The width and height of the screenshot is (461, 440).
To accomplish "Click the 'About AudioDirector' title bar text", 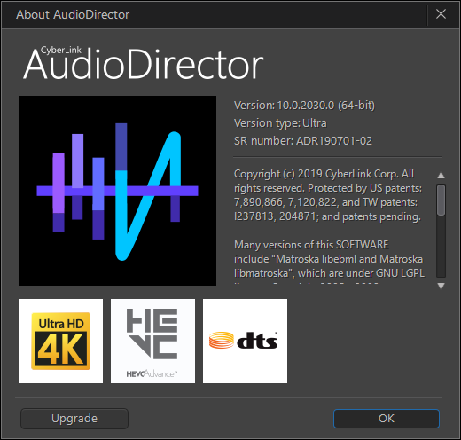I will coord(73,14).
